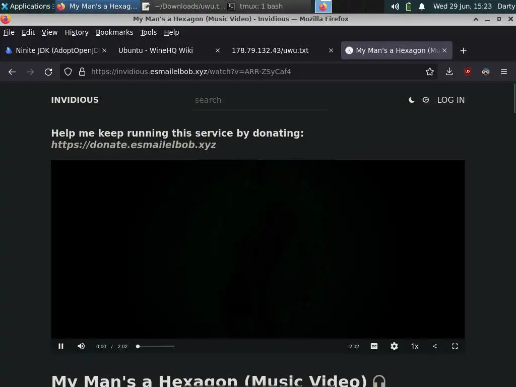Viewport: 516px width, 387px height.
Task: Go to INVIDIOUS home link
Action: tap(75, 100)
